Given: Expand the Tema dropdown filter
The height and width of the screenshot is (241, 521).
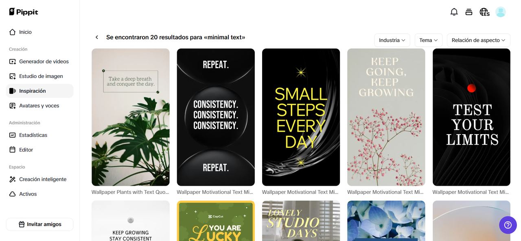Looking at the screenshot, I should pos(429,40).
